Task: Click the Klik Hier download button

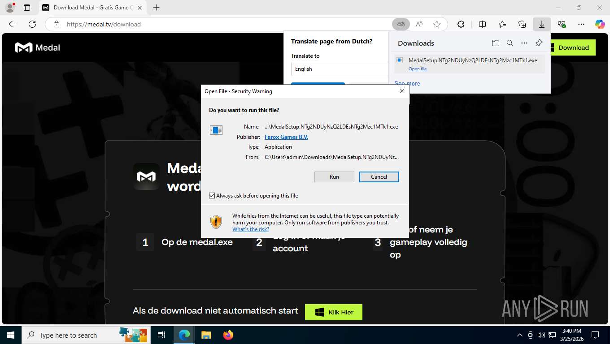Action: tap(334, 312)
